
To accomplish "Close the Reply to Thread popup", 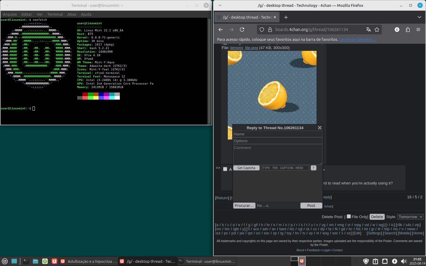I will coord(319,128).
